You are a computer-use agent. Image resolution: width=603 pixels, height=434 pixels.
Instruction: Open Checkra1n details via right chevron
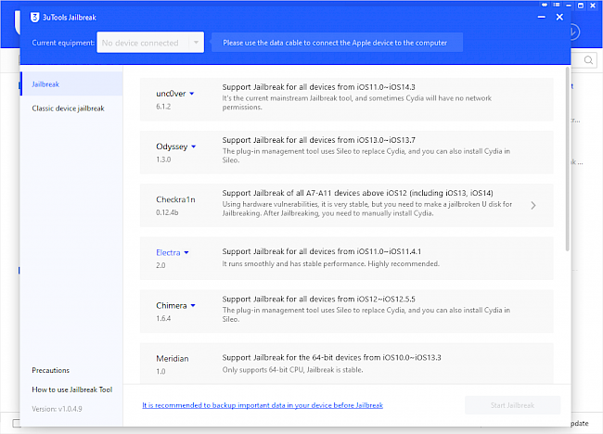tap(533, 205)
